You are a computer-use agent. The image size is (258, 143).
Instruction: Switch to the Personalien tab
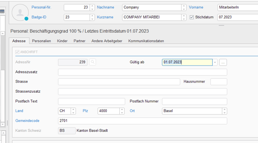[x=41, y=41]
